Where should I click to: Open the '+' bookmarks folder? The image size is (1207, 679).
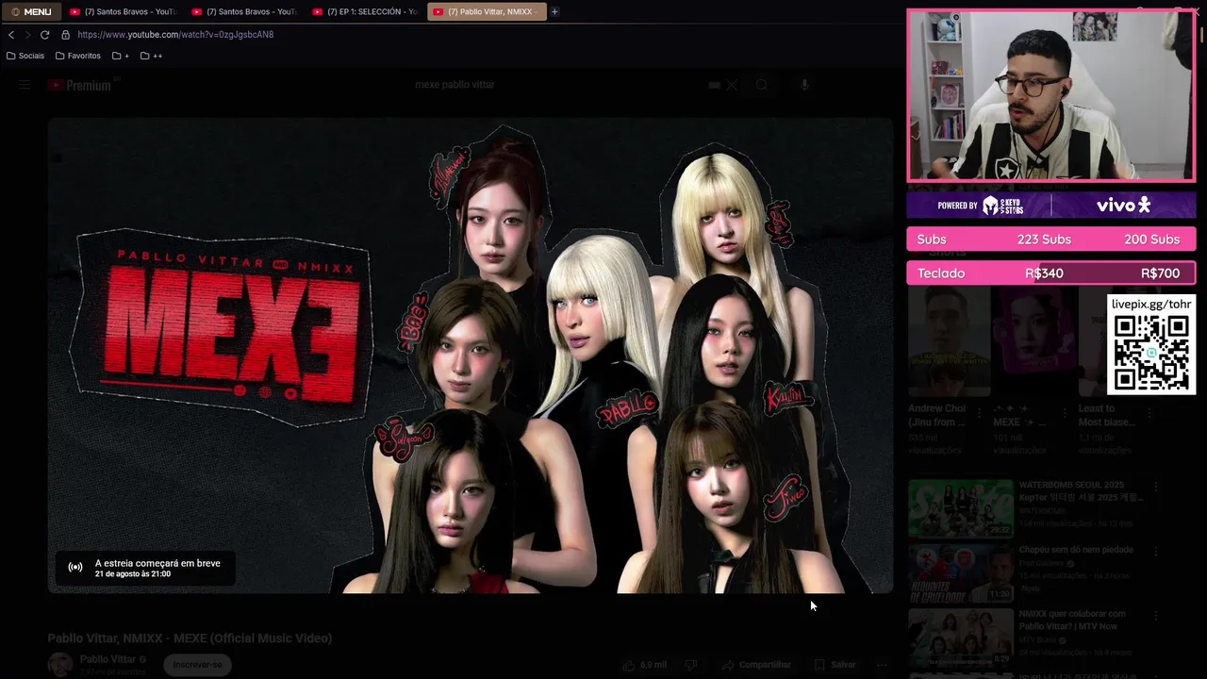(x=121, y=56)
